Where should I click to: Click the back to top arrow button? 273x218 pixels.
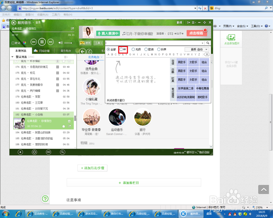264,189
